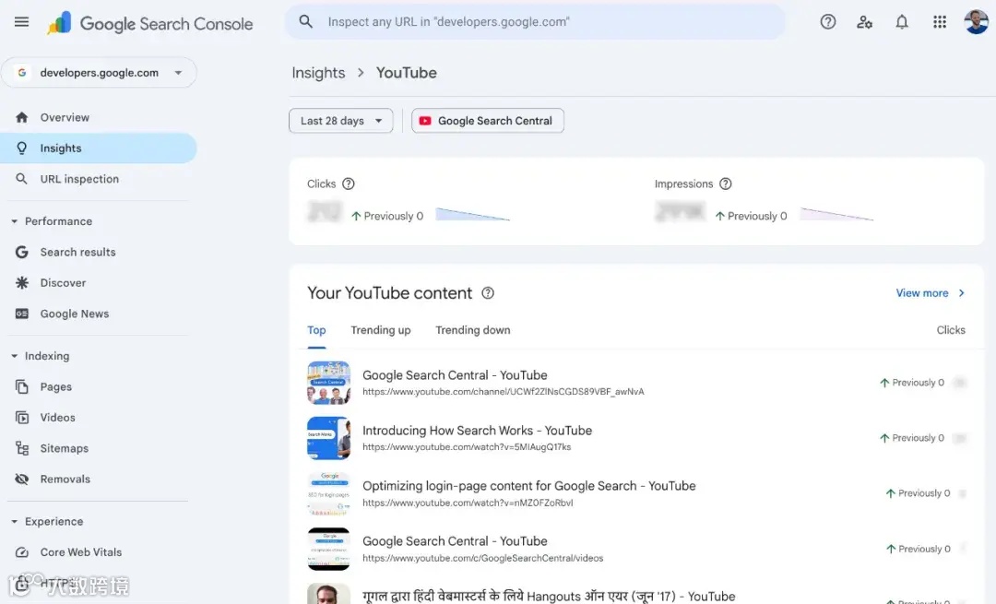Viewport: 996px width, 604px height.
Task: Click the Videos icon in sidebar
Action: coord(21,418)
